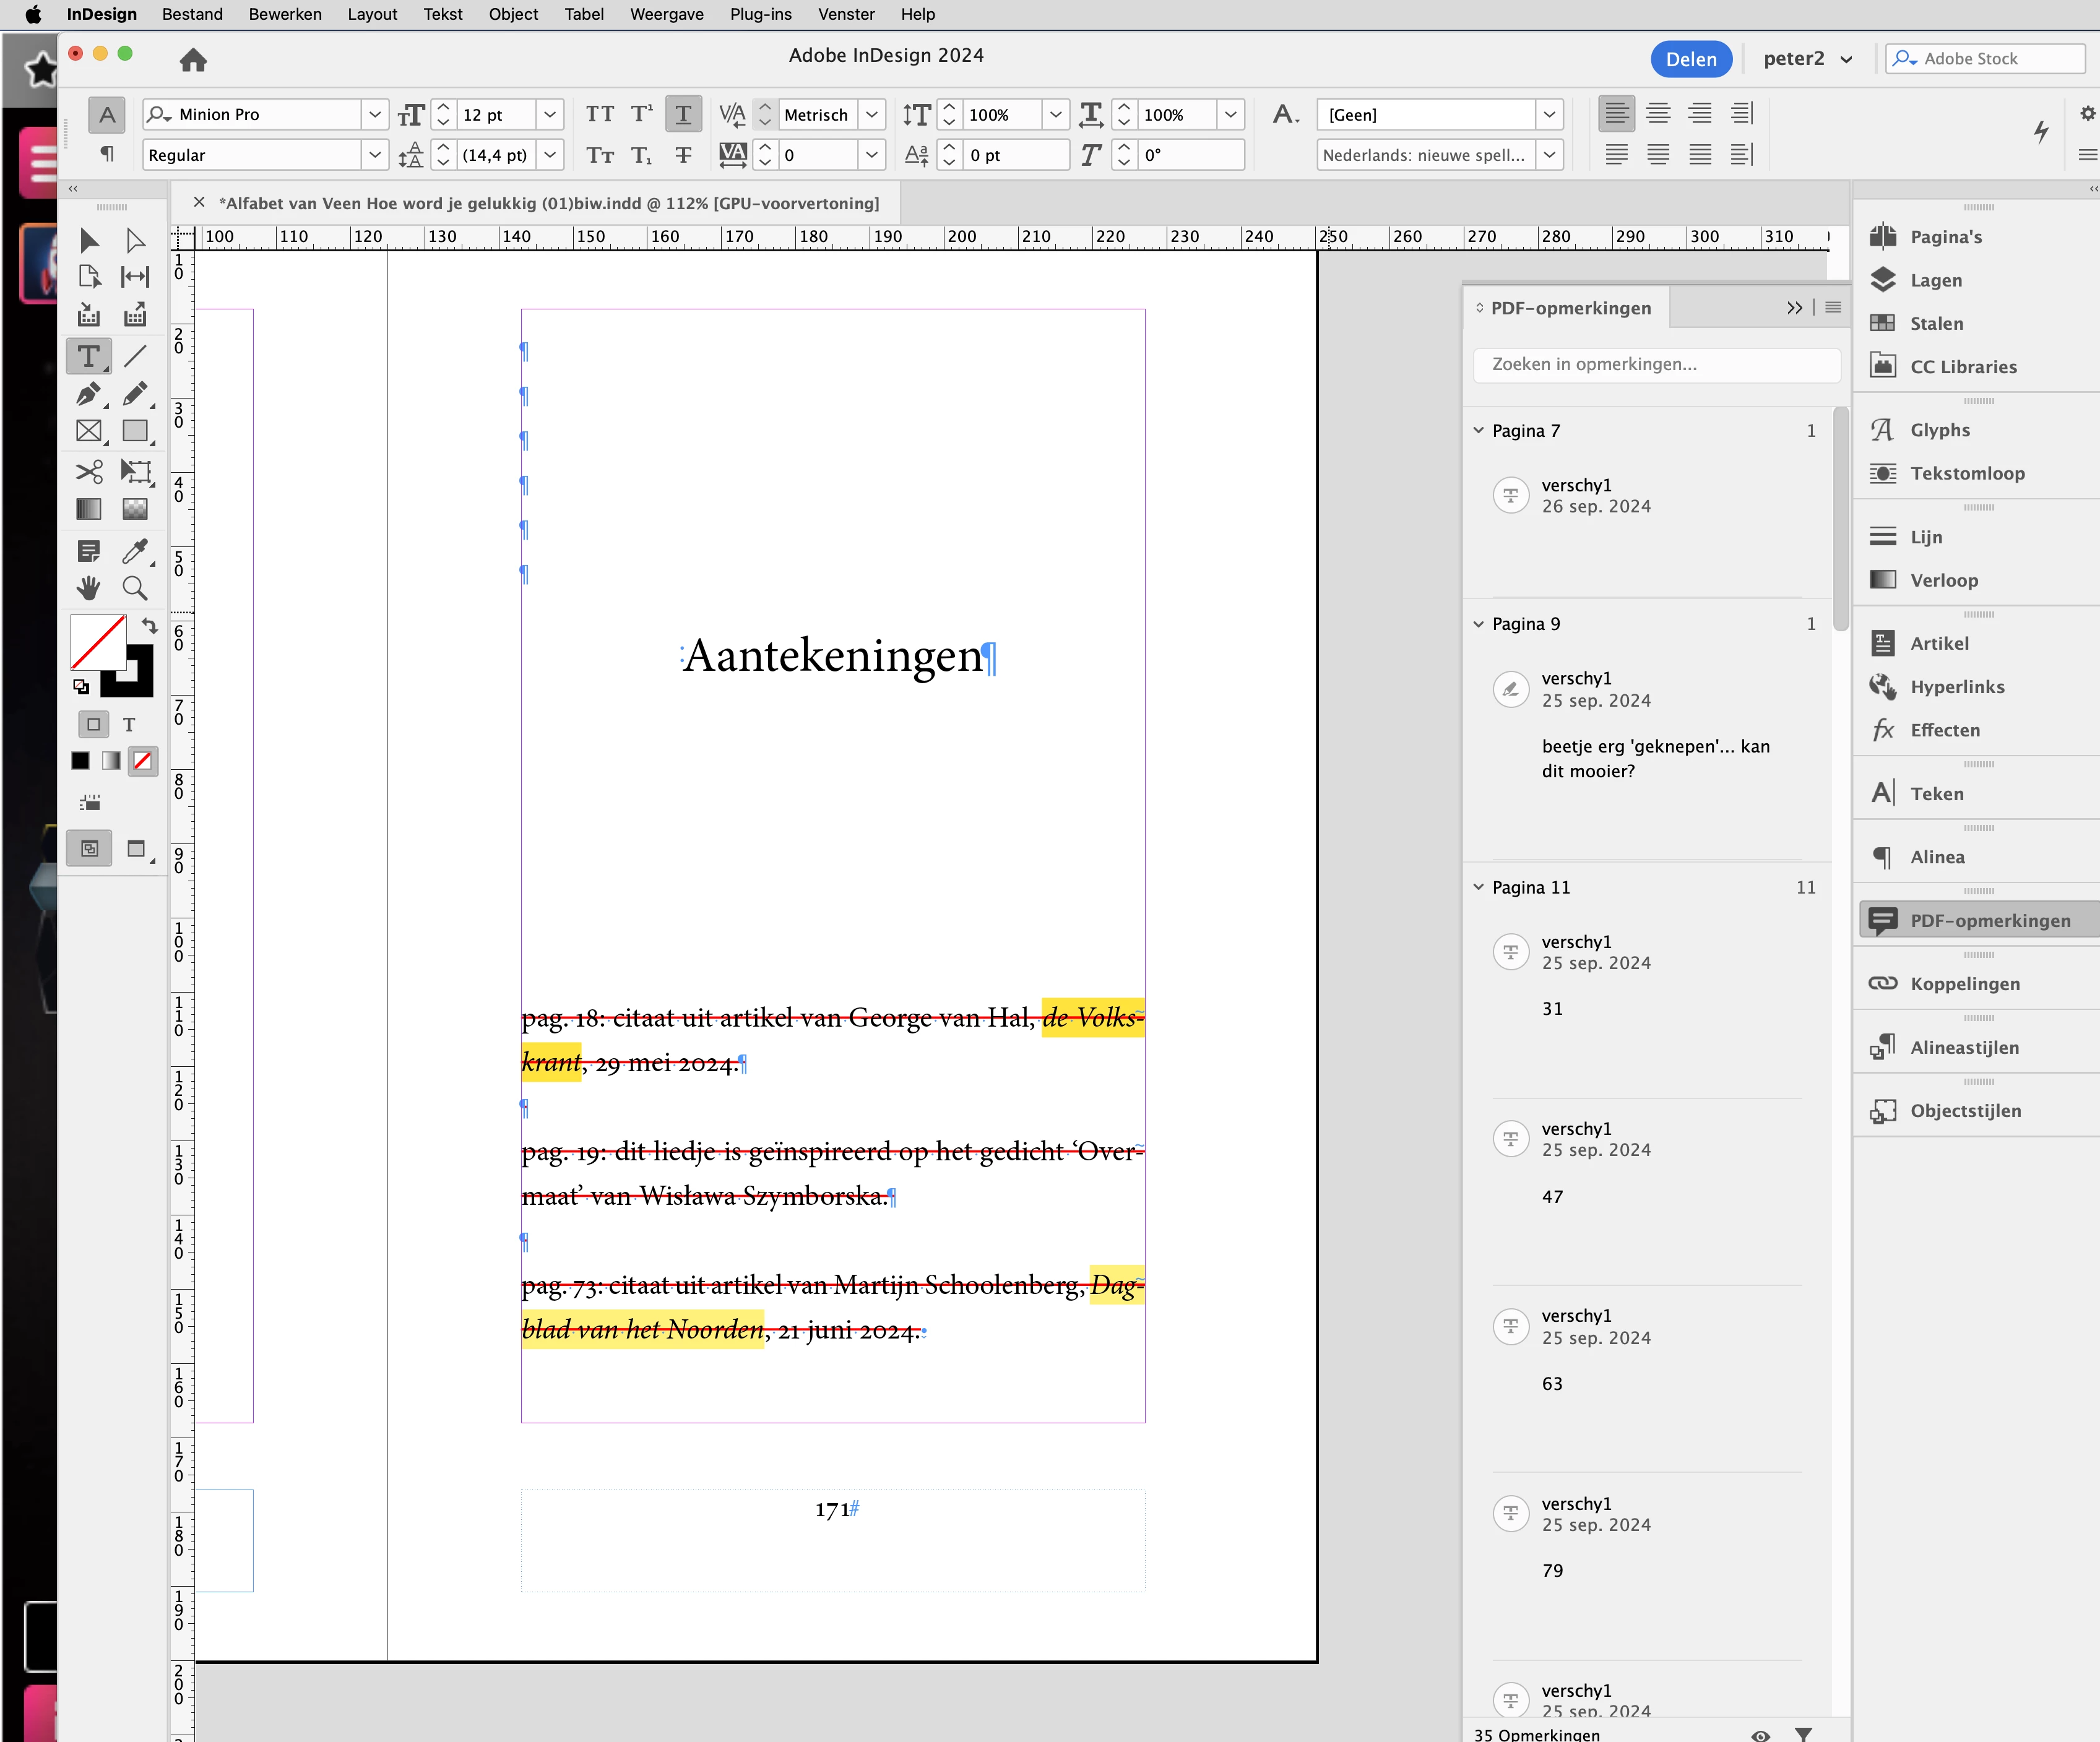Pick the Eyedropper tool
Image resolution: width=2100 pixels, height=1742 pixels.
coord(135,551)
